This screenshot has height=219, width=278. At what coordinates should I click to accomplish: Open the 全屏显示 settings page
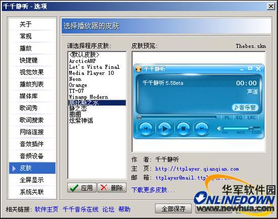point(32,180)
